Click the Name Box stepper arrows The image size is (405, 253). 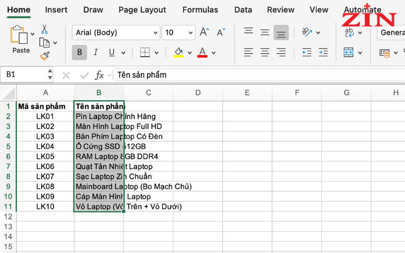tap(50, 74)
